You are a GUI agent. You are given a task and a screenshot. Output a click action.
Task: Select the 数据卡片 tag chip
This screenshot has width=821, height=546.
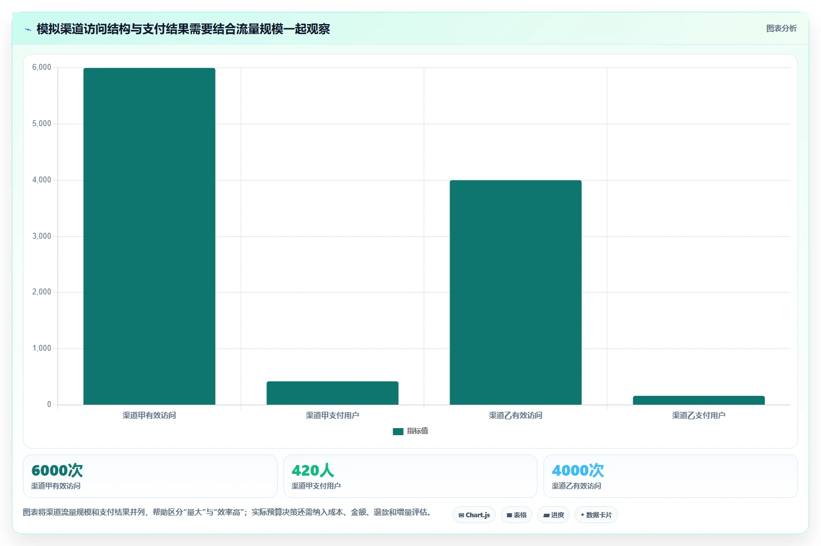596,515
